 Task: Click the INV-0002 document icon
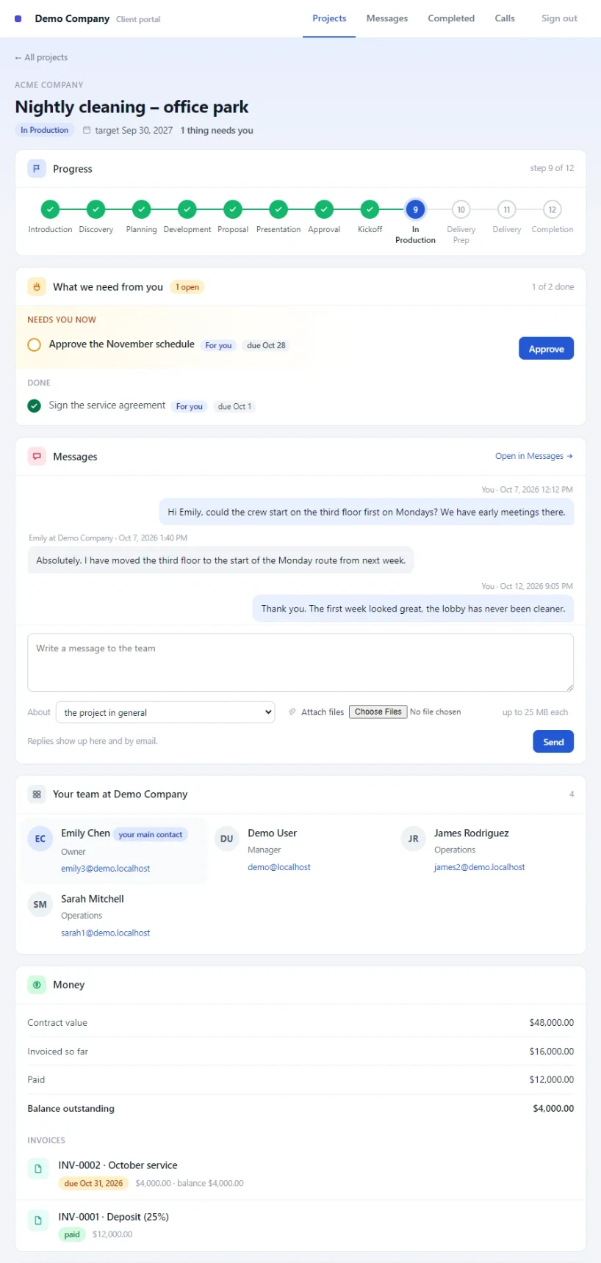(x=38, y=1168)
